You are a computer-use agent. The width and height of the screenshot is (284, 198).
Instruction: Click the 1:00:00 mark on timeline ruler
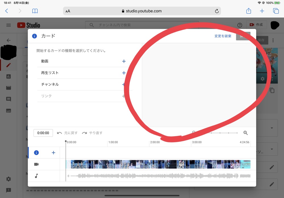pos(113,142)
